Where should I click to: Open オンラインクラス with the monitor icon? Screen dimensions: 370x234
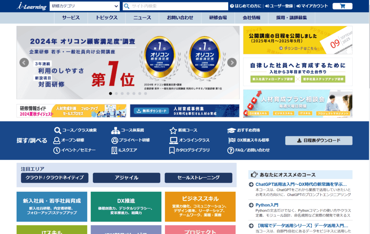point(172,140)
